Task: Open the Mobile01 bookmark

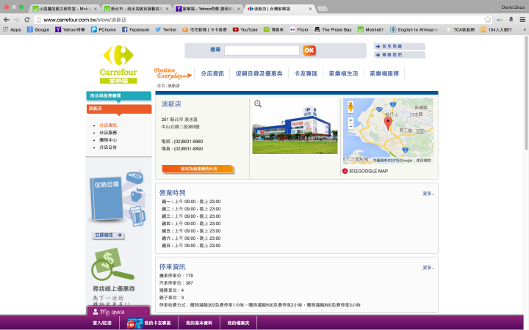Action: point(370,29)
